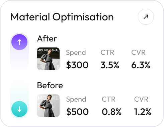Click the 0.8% CTR value
This screenshot has height=127, width=164.
point(111,112)
